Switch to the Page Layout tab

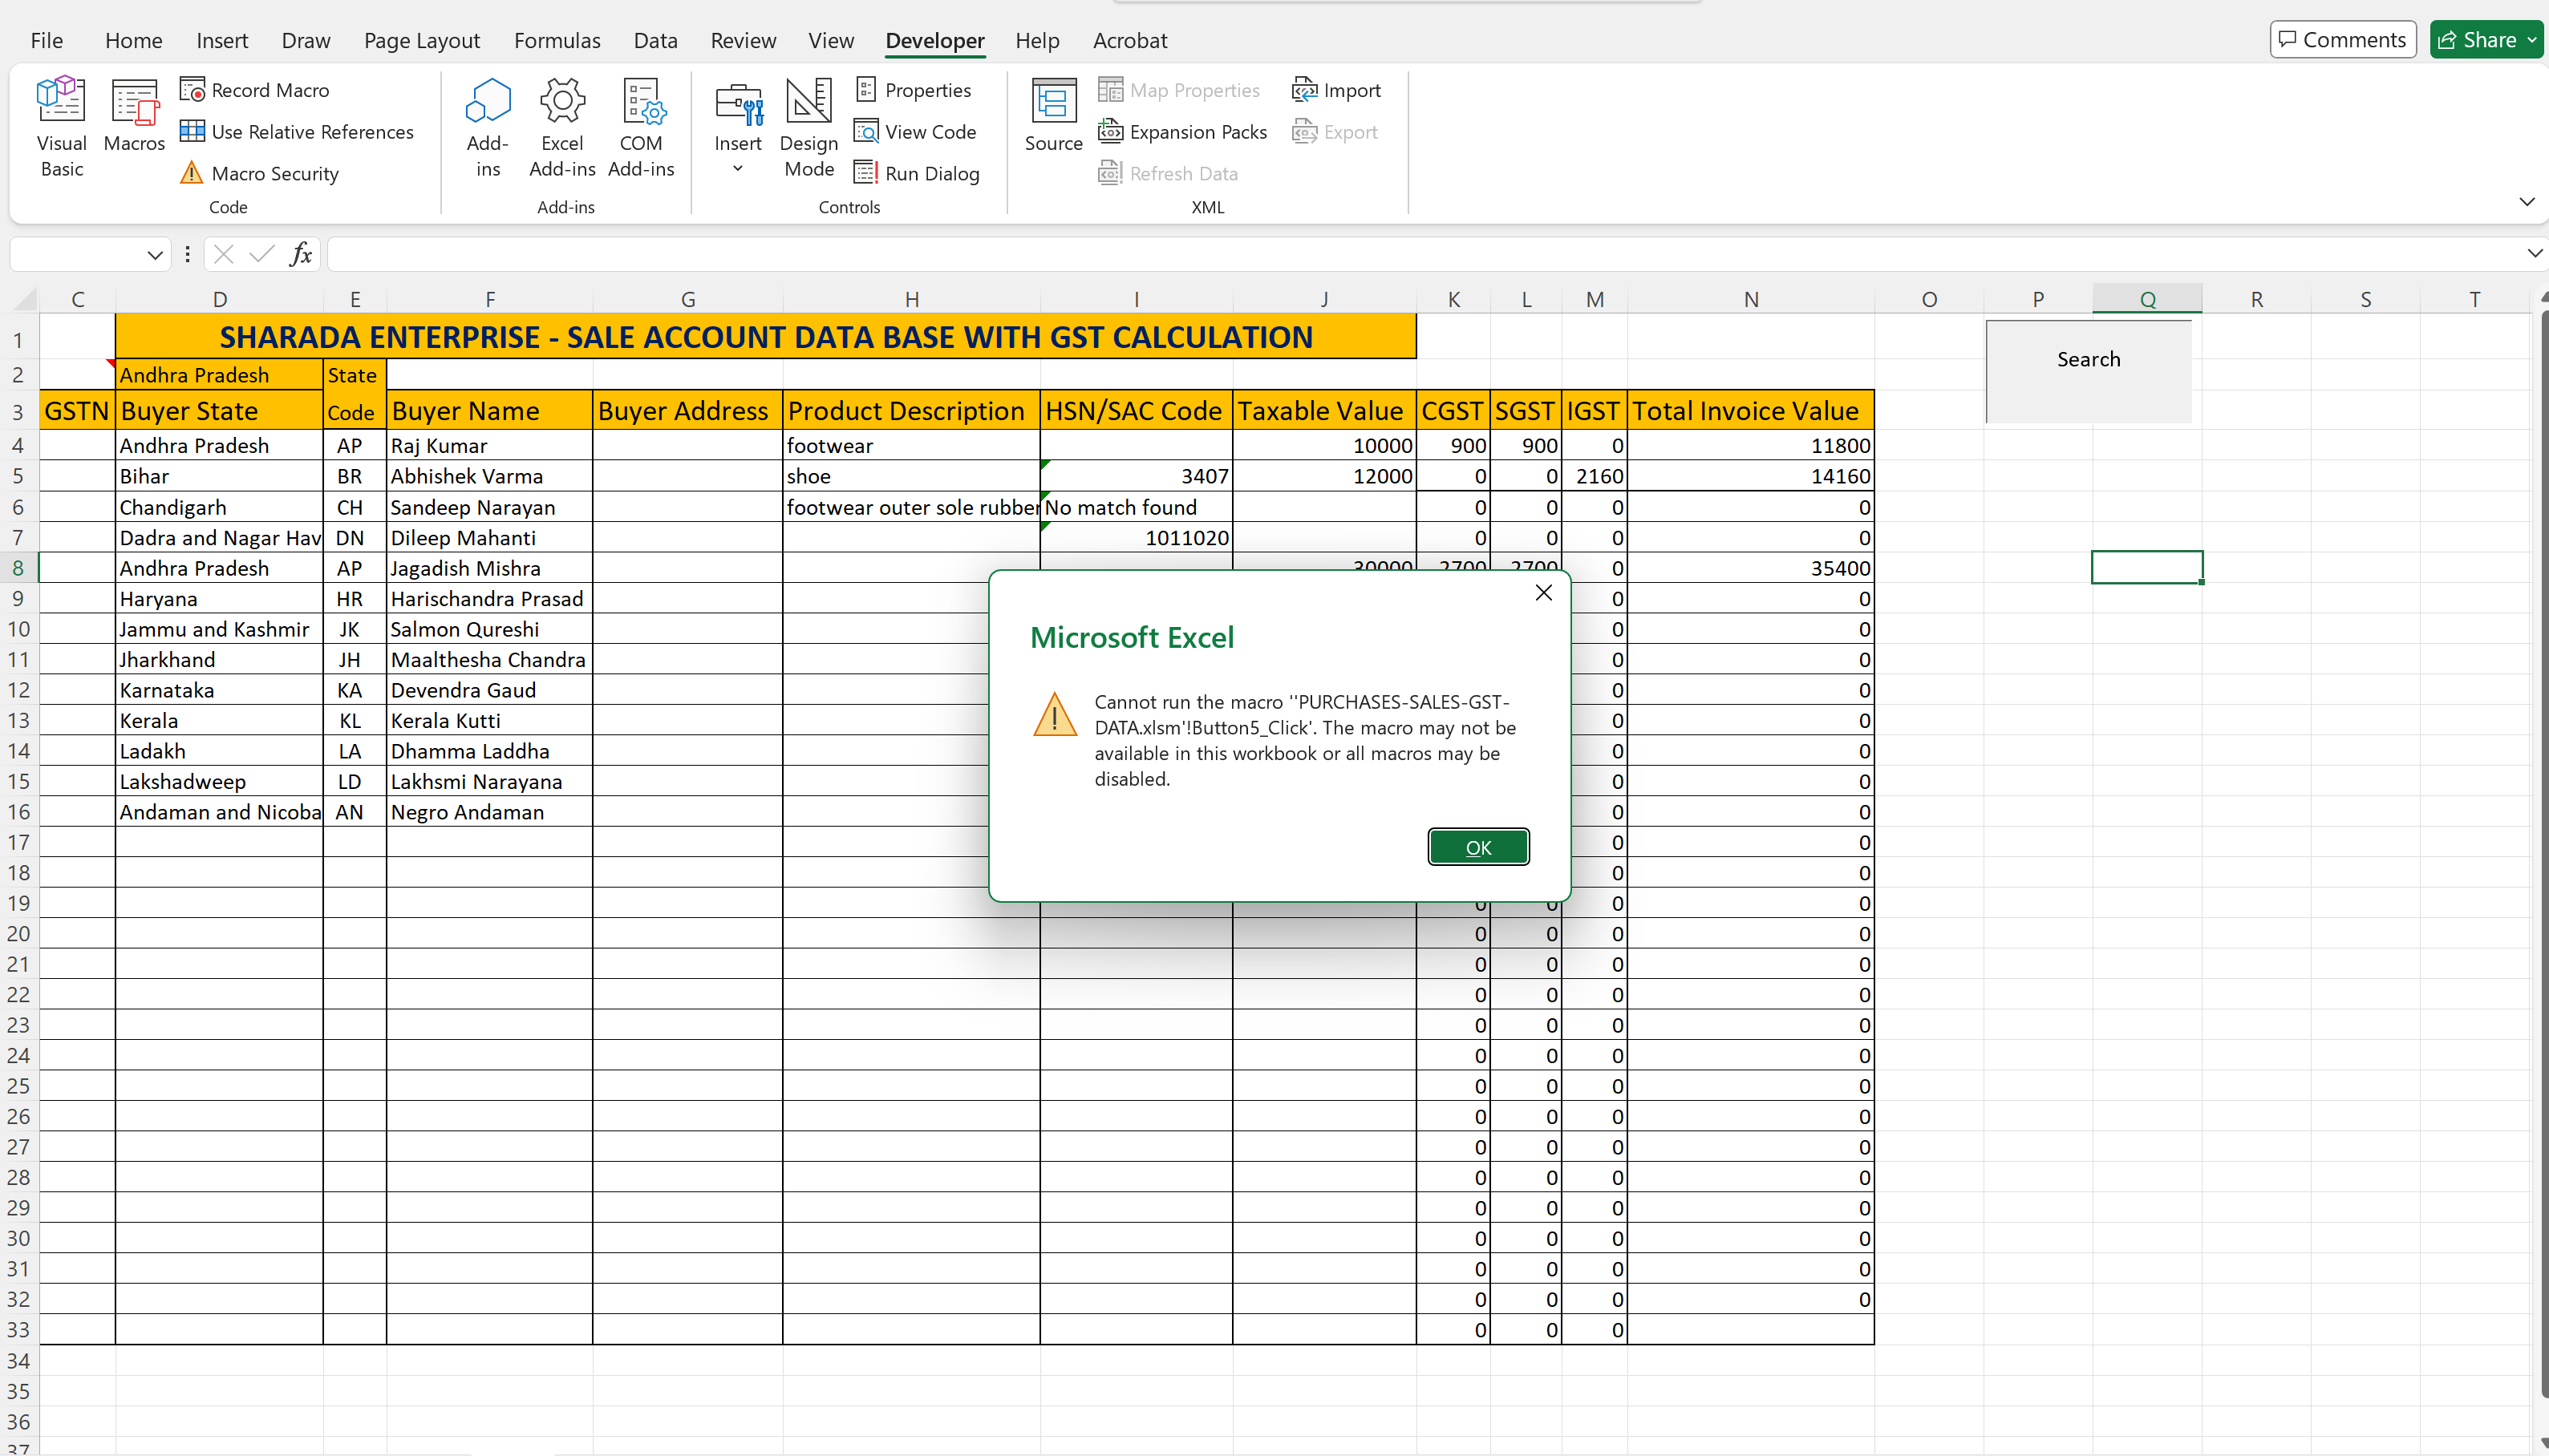click(422, 40)
